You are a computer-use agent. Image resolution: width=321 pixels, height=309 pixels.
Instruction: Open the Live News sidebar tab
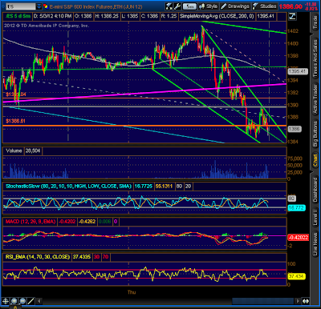point(315,244)
